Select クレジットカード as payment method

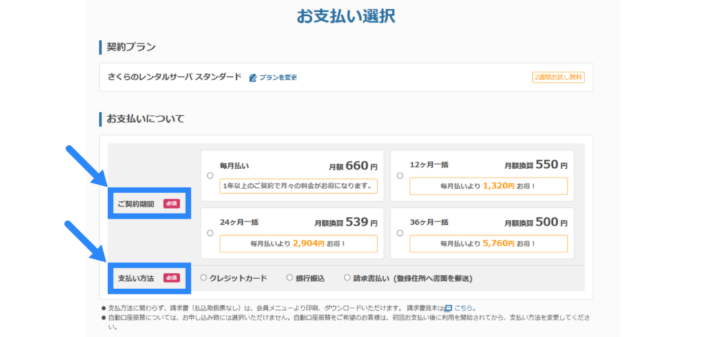tap(203, 278)
